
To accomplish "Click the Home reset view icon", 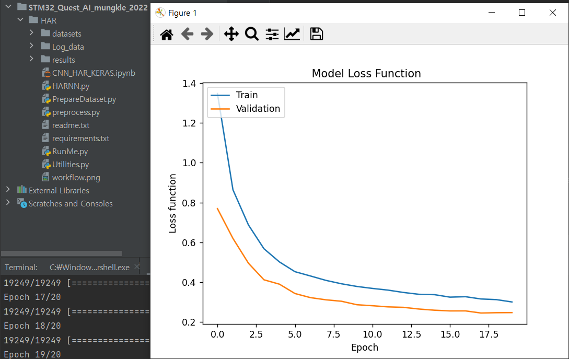I will [x=166, y=34].
